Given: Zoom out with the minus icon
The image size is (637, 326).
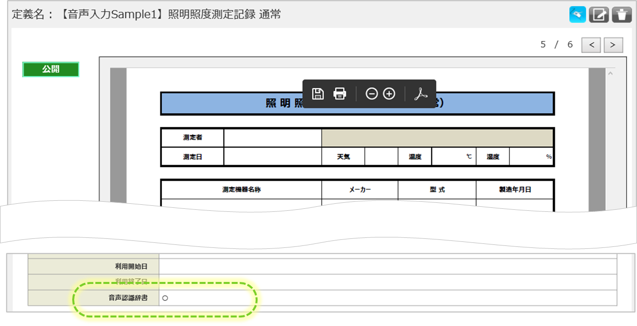Looking at the screenshot, I should coord(371,94).
